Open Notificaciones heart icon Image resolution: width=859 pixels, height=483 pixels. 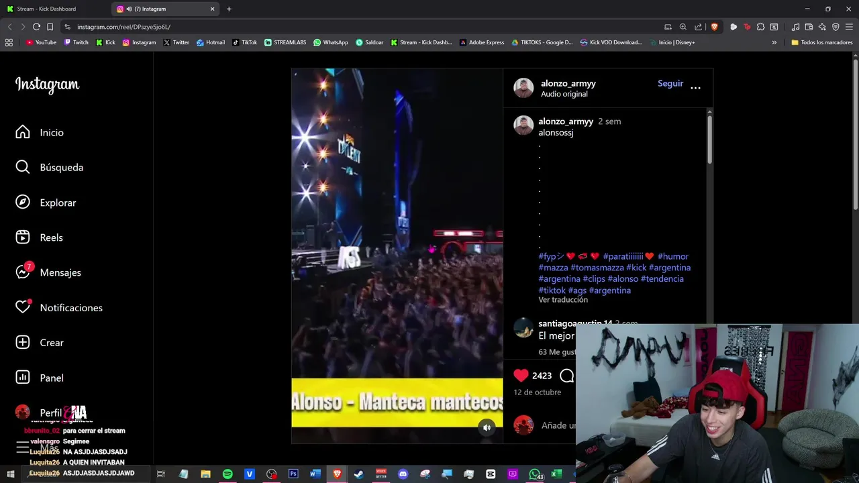(x=23, y=307)
